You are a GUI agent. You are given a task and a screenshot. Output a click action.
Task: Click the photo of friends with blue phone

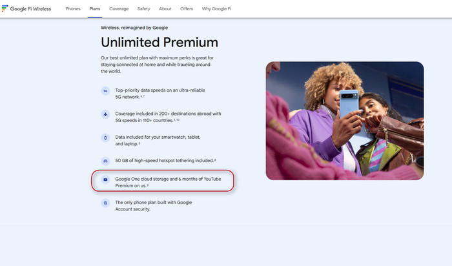coord(345,121)
